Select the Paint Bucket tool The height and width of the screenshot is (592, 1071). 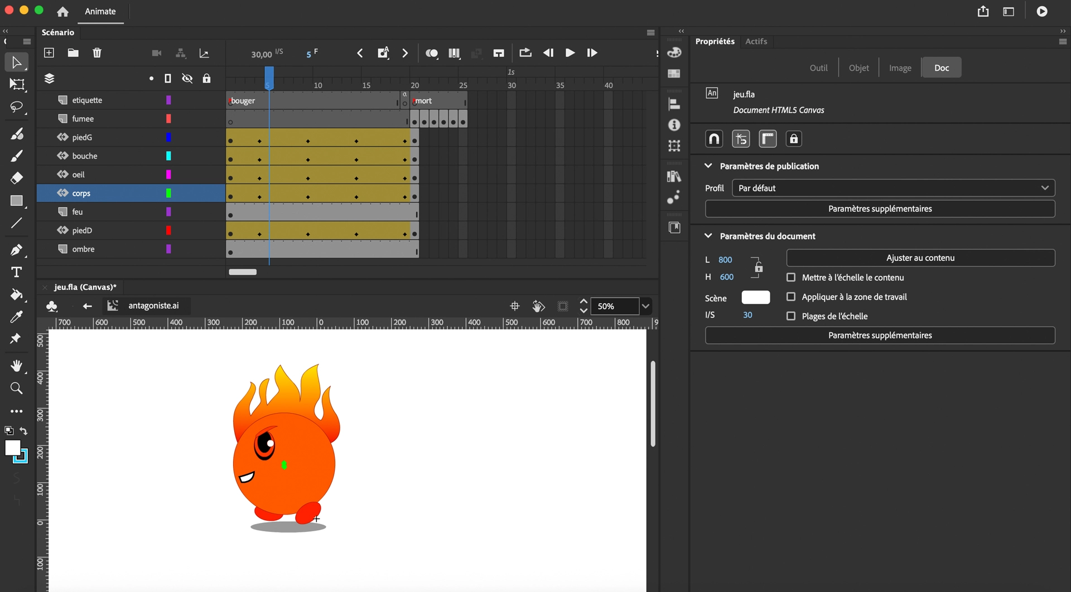pyautogui.click(x=17, y=294)
